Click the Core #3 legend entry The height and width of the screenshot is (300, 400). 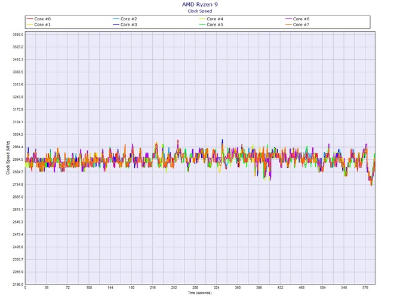coord(125,25)
